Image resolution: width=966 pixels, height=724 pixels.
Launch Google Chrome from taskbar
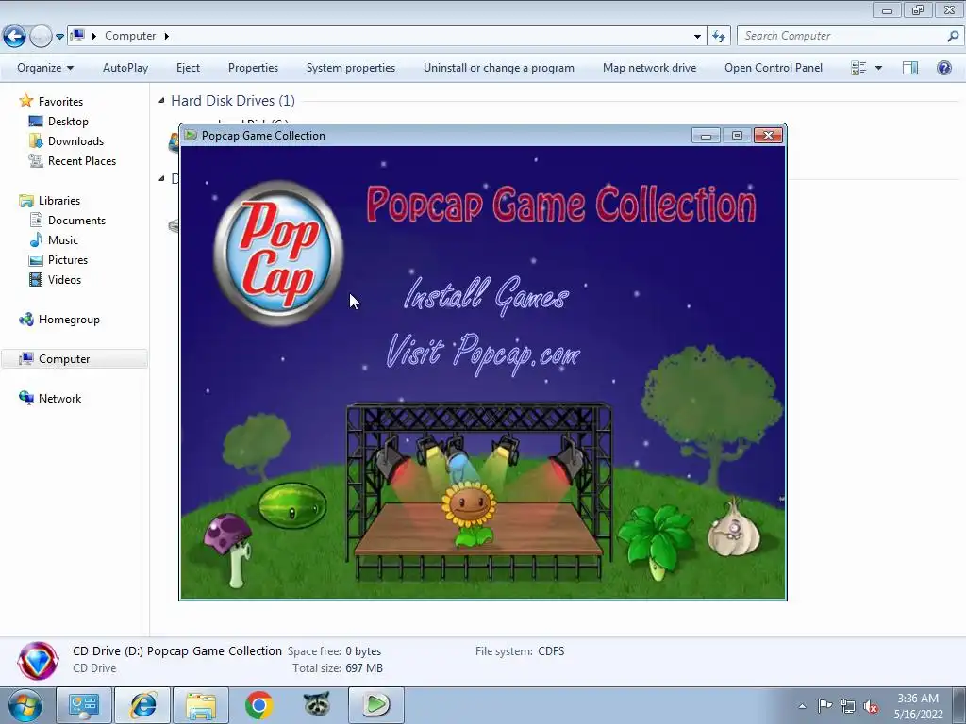[x=258, y=705]
